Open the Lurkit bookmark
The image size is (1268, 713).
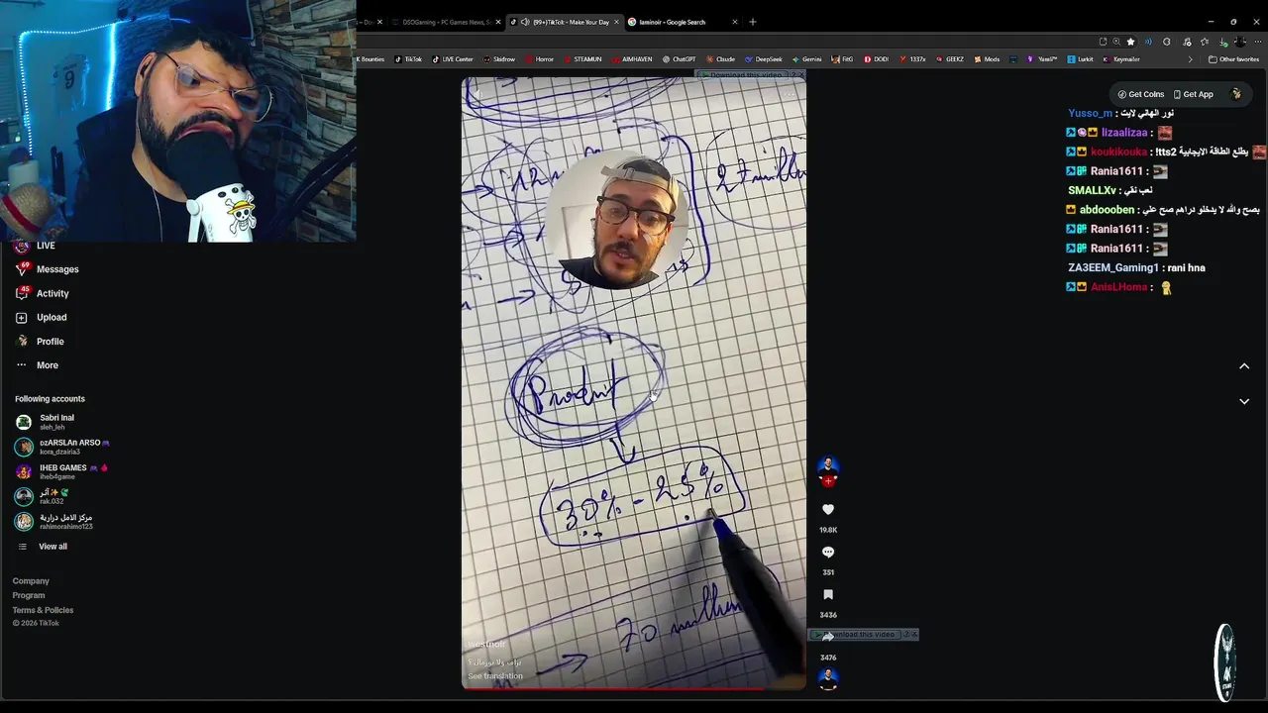(1081, 59)
